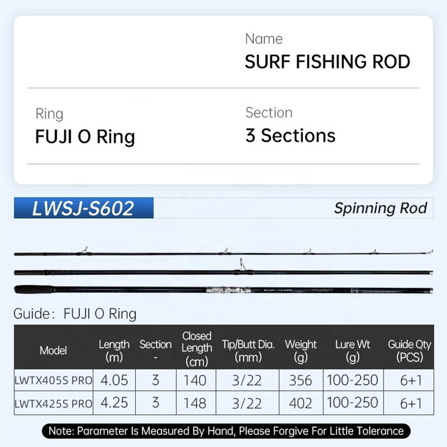
Task: Click the "SURF FISHING ROD" name text
Action: coord(327,62)
